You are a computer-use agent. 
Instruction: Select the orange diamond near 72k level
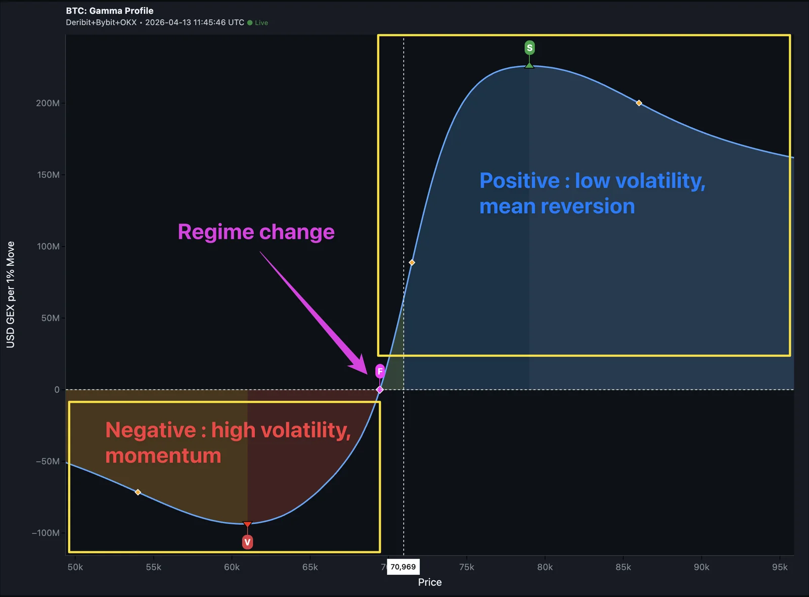412,263
